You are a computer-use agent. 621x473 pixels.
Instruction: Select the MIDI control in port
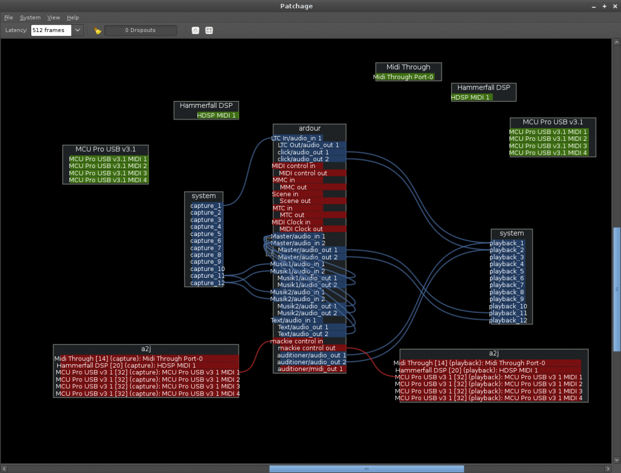(297, 166)
